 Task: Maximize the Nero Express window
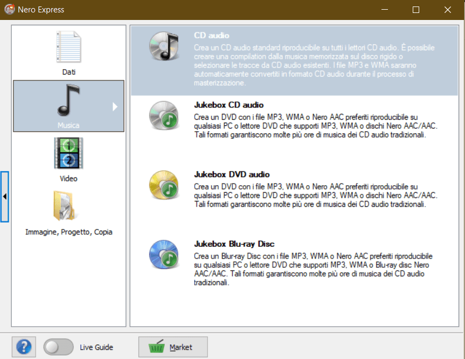click(x=416, y=10)
